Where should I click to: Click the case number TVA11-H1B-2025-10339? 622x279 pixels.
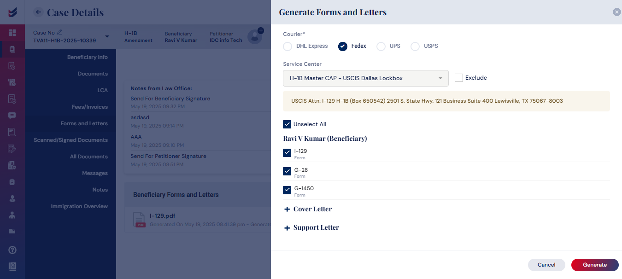[65, 41]
